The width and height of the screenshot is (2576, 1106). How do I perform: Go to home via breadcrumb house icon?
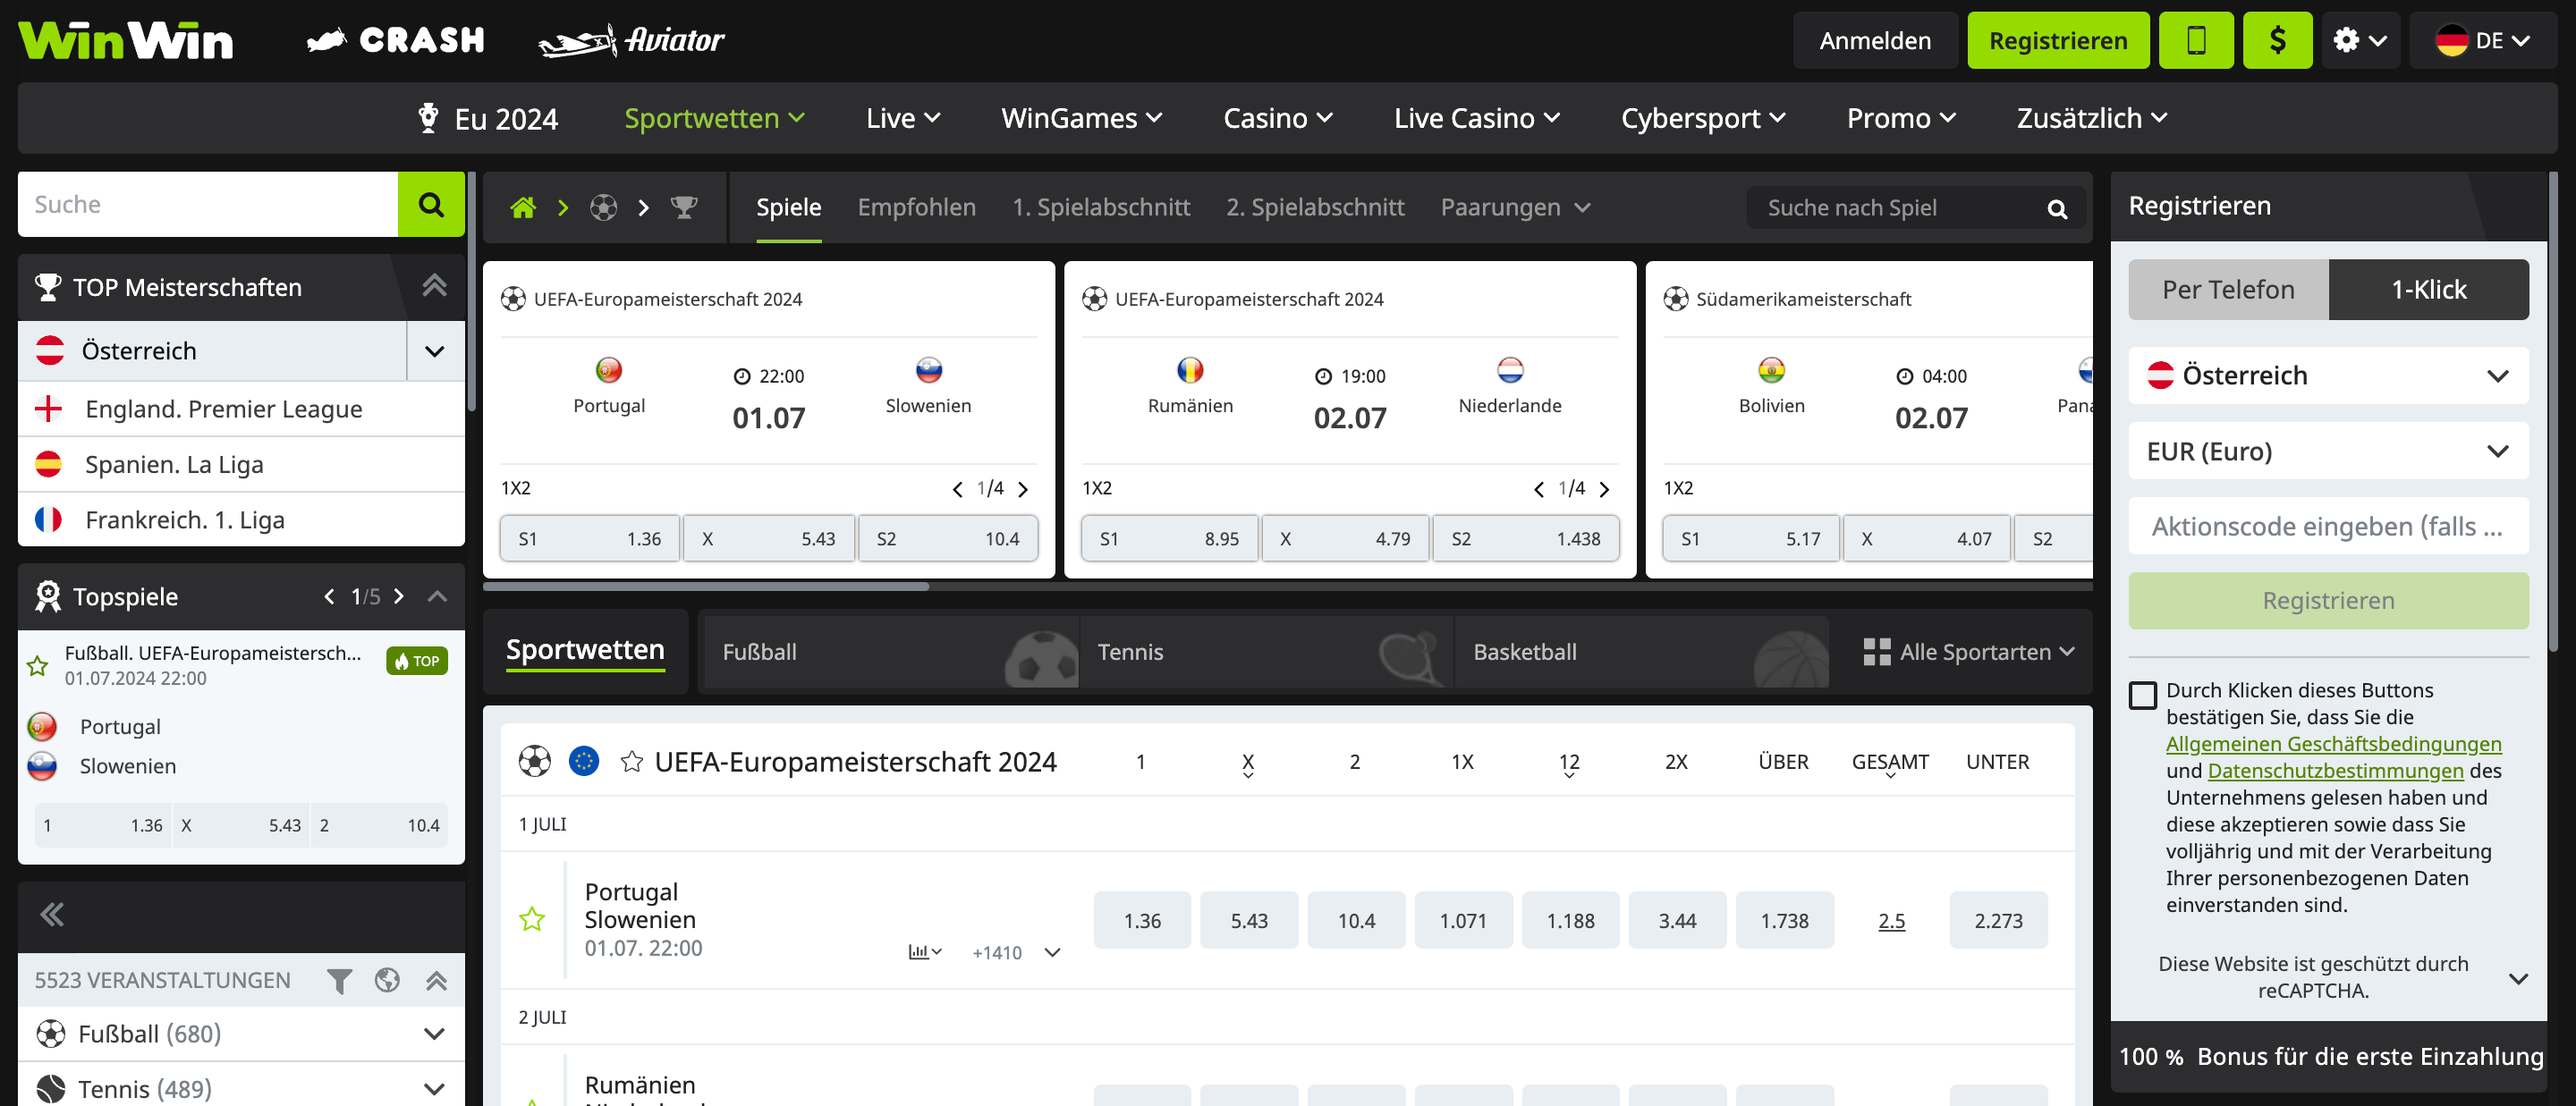523,208
